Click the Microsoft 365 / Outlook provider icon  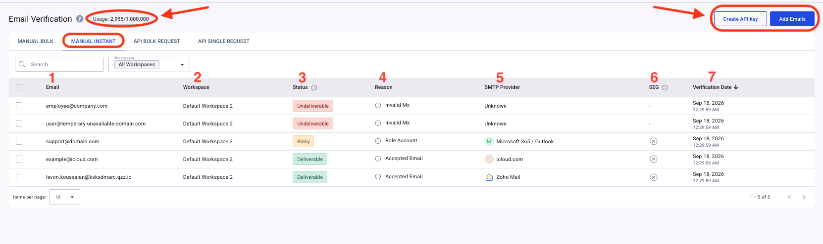[489, 141]
